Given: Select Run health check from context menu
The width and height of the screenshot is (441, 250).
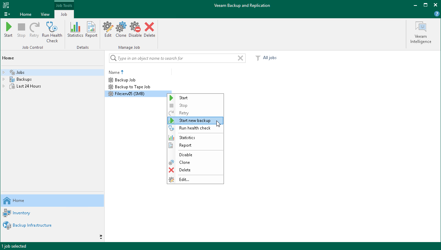Looking at the screenshot, I should click(x=194, y=128).
